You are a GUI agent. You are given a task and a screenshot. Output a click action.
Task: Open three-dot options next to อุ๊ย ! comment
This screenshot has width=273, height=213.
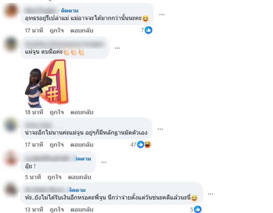104,162
